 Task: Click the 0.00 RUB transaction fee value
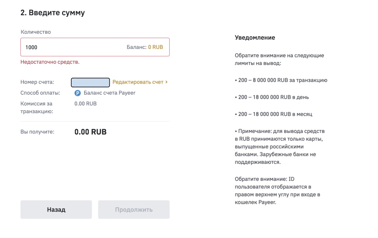(85, 104)
